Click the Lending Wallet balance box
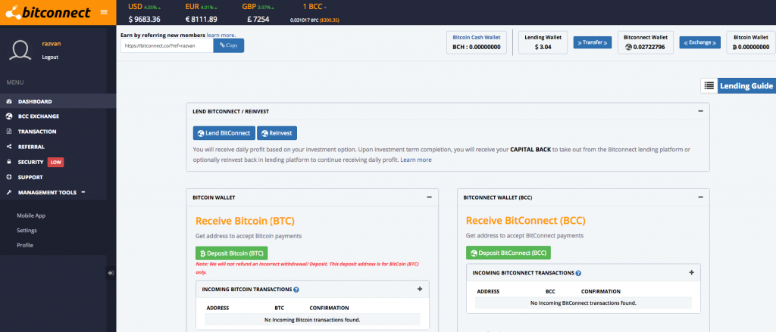This screenshot has height=332, width=776. [x=543, y=42]
